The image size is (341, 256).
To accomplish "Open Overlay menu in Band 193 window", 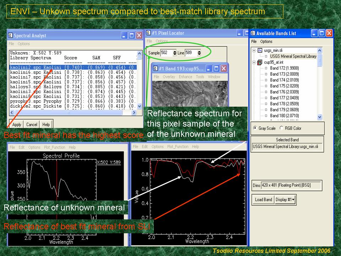I will click(x=169, y=77).
